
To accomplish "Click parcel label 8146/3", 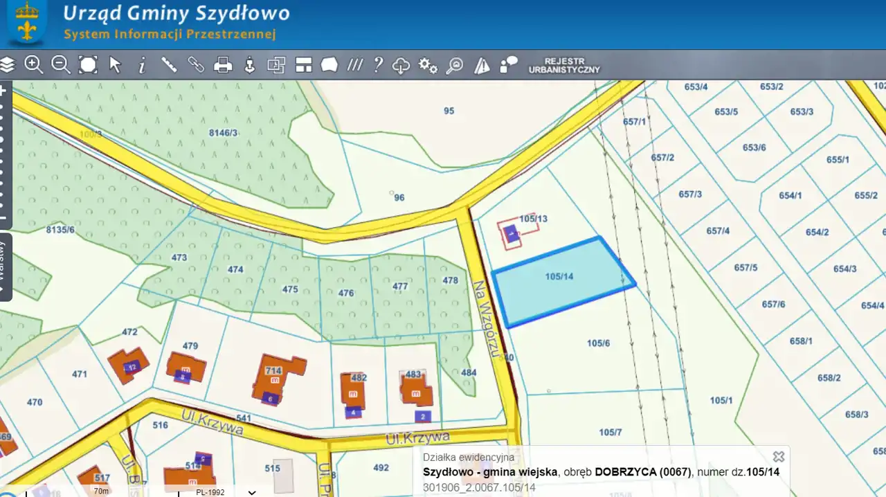I will (x=223, y=133).
